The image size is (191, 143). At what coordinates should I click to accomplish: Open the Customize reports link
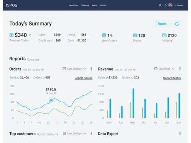[x=33, y=59]
